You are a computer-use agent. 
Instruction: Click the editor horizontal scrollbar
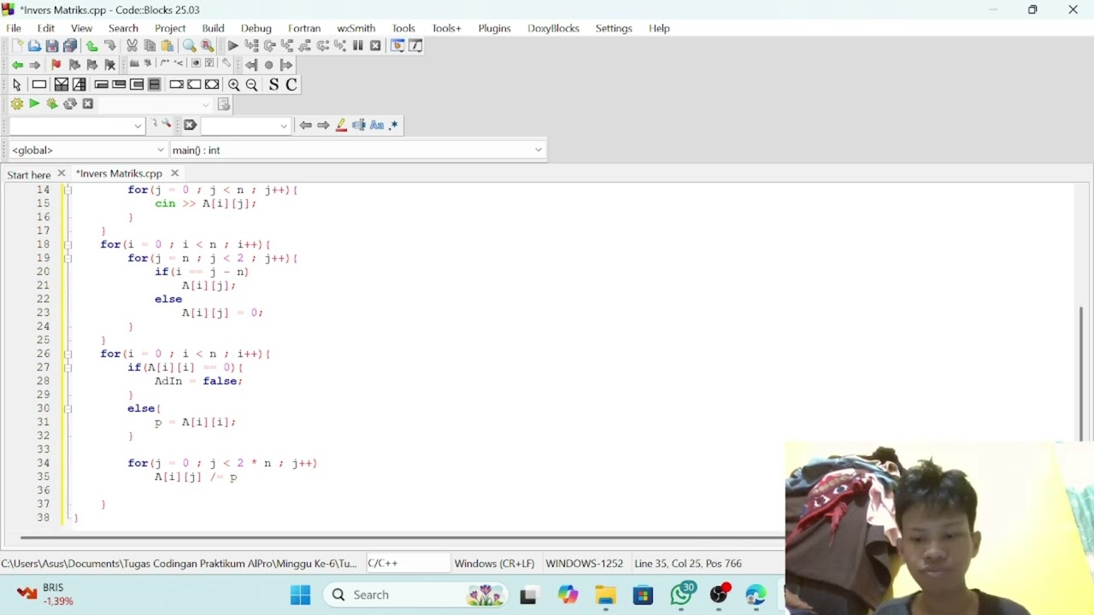[x=402, y=537]
